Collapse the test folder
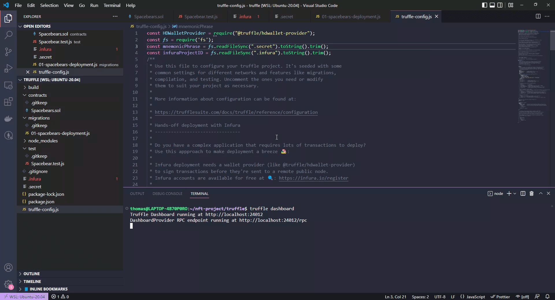555x300 pixels. tap(70, 148)
